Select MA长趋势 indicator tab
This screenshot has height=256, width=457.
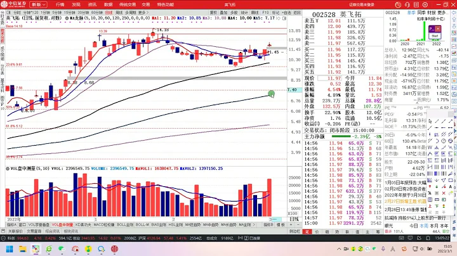(228, 225)
